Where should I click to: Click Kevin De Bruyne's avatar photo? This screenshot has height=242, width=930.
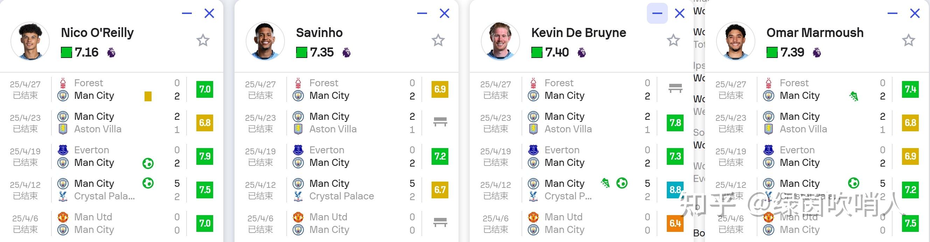point(501,41)
